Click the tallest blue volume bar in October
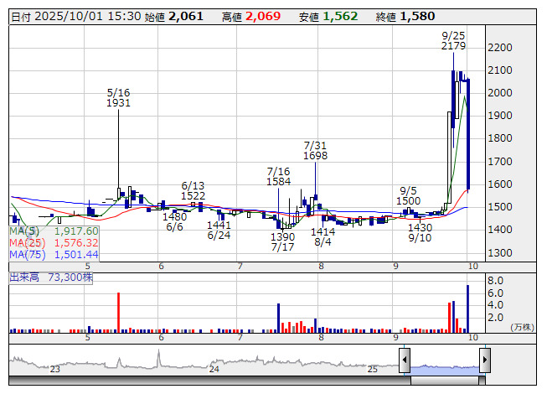 coord(467,308)
